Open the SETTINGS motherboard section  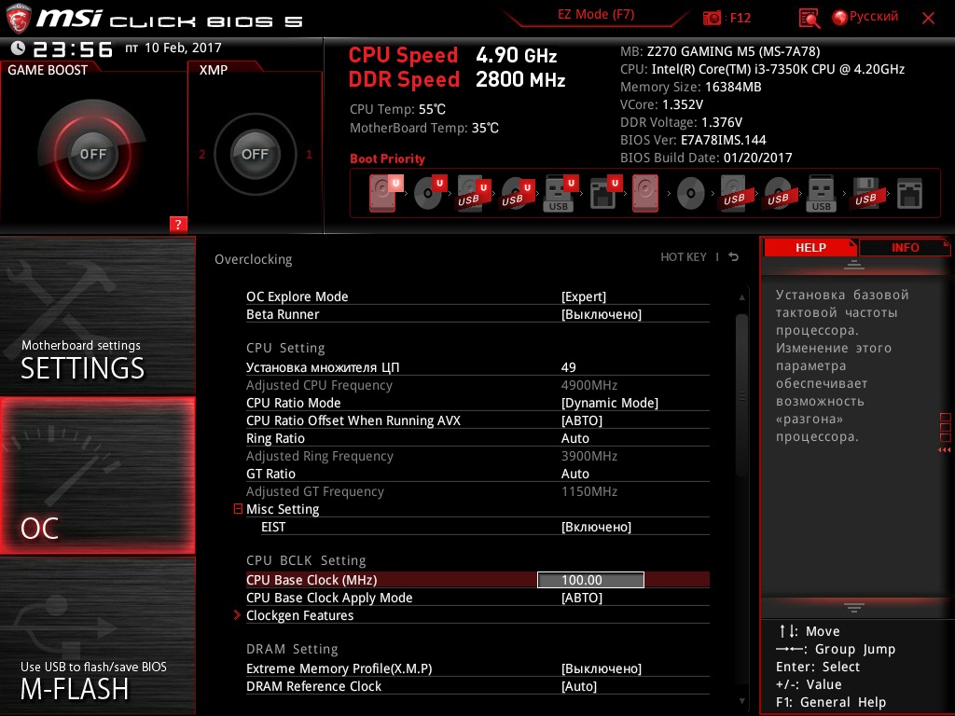(97, 315)
